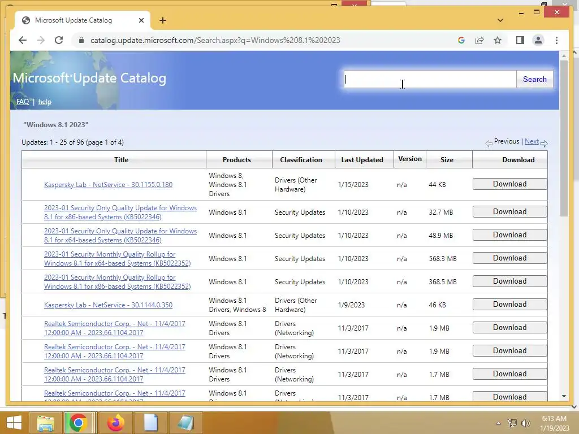Download the 368.5 MB monthly rollup
The image size is (579, 434).
(x=509, y=281)
